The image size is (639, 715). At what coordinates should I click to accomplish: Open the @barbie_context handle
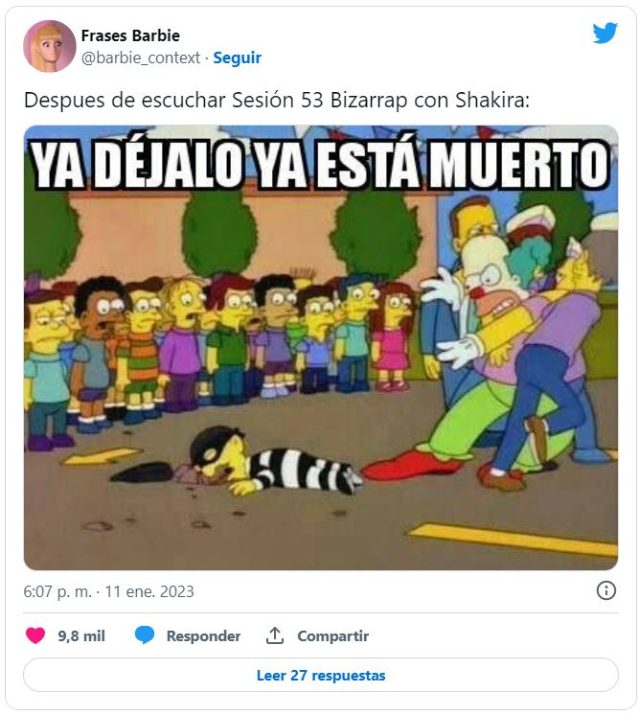[141, 58]
